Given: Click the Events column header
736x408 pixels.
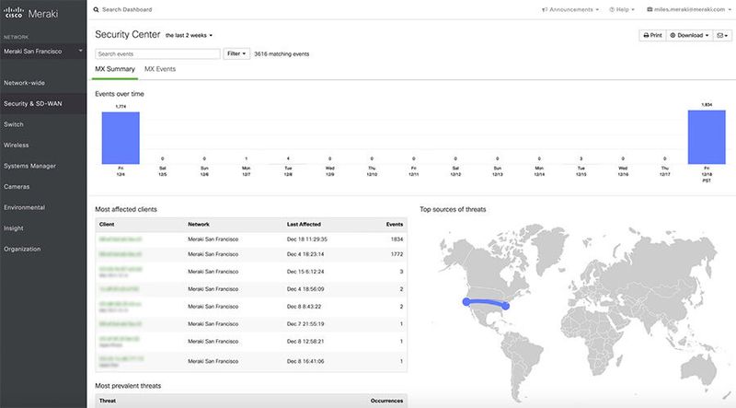Looking at the screenshot, I should click(x=395, y=224).
